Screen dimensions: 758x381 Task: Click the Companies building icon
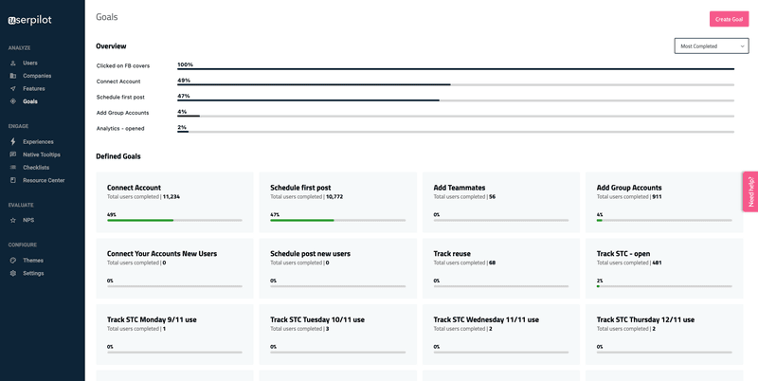(x=13, y=76)
